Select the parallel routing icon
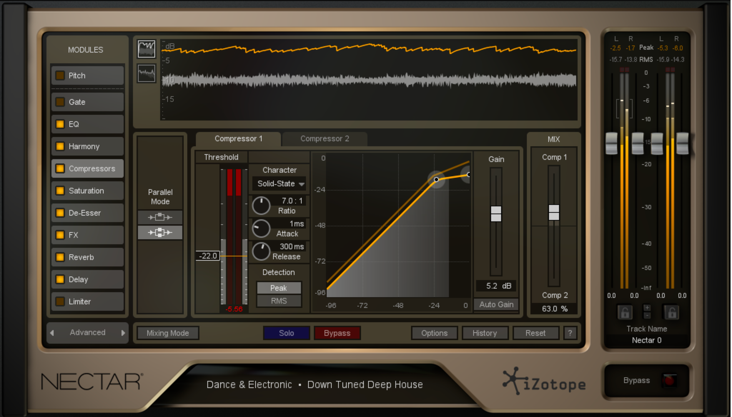This screenshot has height=417, width=732. 160,232
